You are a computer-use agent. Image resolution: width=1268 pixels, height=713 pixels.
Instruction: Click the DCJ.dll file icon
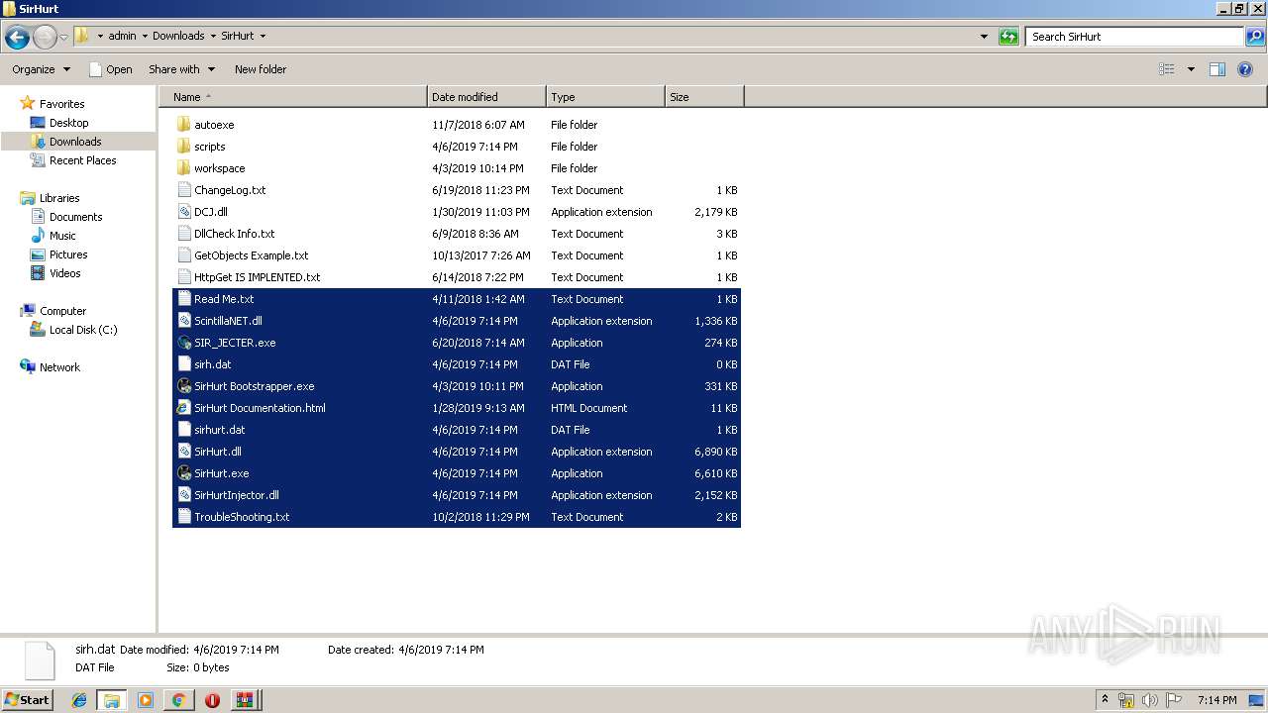pos(183,212)
